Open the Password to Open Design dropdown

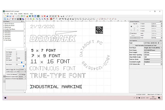click(x=22, y=77)
